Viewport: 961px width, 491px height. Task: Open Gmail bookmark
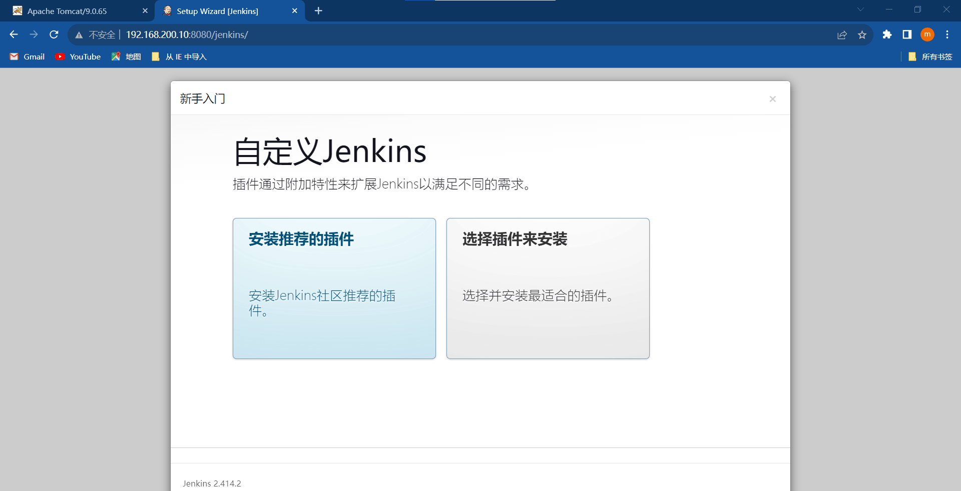[x=28, y=57]
